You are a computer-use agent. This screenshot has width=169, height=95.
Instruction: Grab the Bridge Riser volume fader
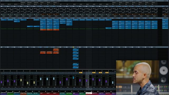point(27,83)
